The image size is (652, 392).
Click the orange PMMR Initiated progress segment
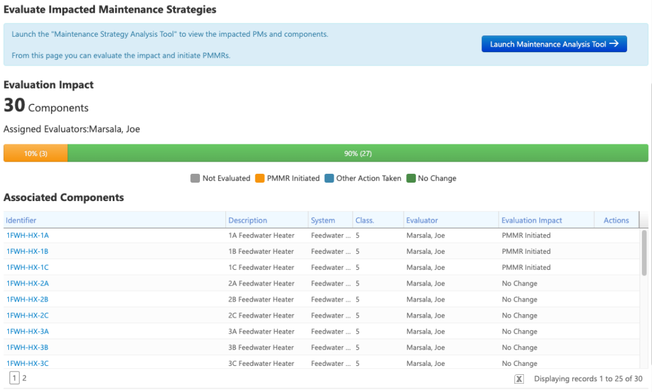pos(36,153)
